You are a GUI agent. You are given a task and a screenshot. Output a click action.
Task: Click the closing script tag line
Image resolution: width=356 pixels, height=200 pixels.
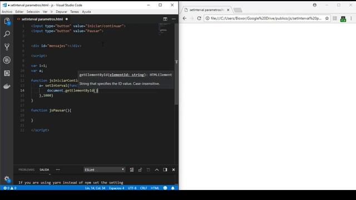40,130
